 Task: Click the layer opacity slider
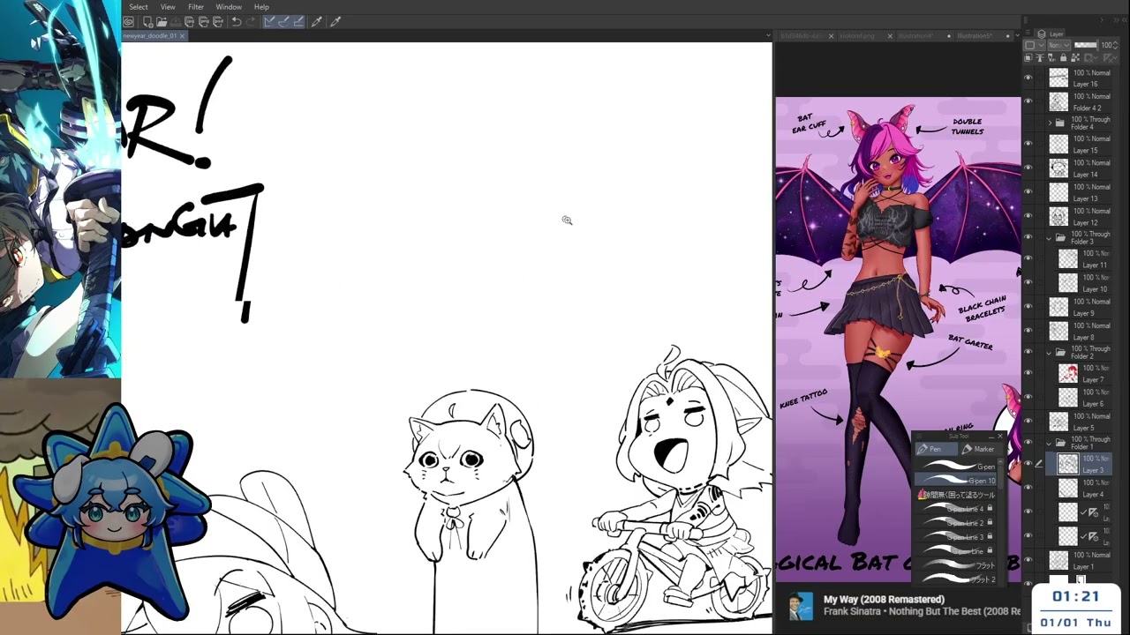(1086, 45)
